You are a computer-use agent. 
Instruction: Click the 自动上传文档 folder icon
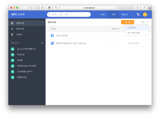(52, 36)
